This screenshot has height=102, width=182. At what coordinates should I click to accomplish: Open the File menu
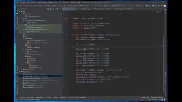(x=21, y=3)
